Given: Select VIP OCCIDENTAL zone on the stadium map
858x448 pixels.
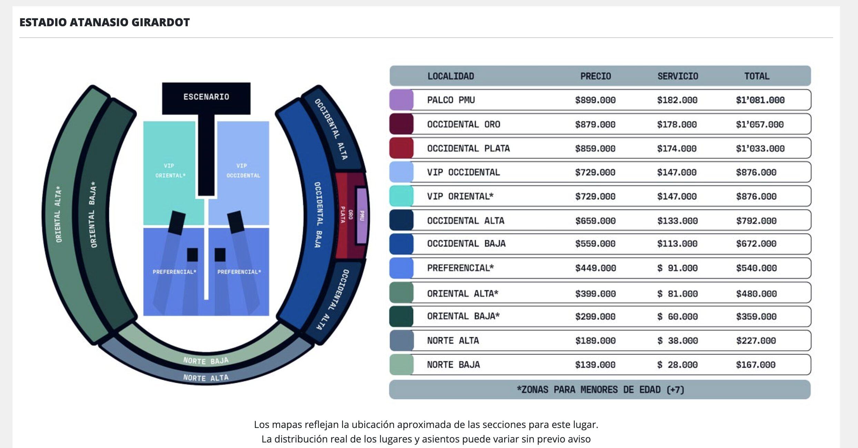Looking at the screenshot, I should (x=243, y=171).
